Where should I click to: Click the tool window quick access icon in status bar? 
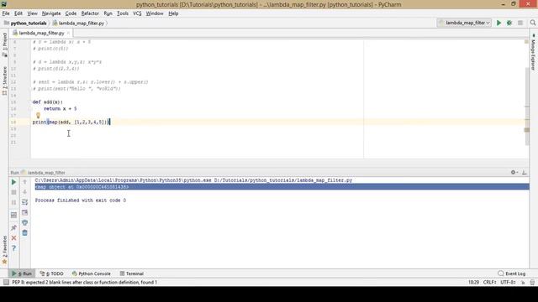pos(6,283)
